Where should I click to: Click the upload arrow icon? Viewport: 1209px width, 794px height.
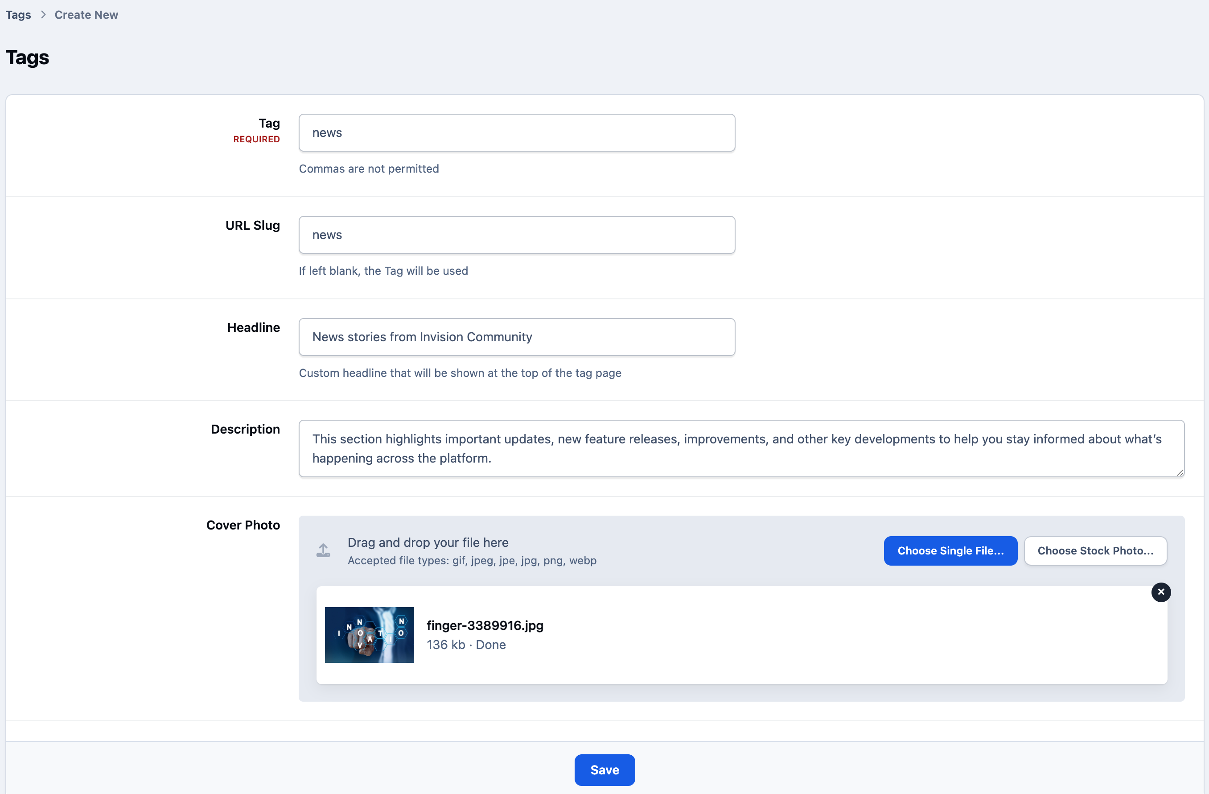click(x=323, y=550)
